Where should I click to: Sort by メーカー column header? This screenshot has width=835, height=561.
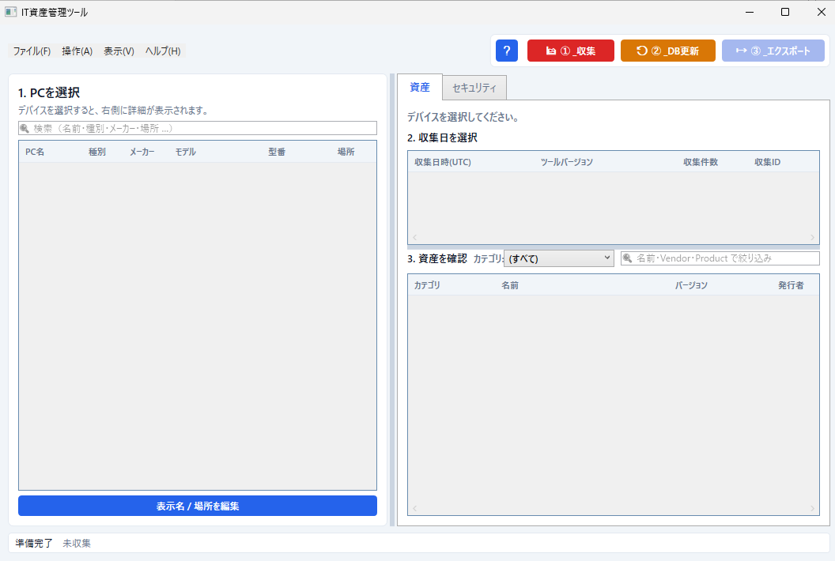pyautogui.click(x=142, y=152)
